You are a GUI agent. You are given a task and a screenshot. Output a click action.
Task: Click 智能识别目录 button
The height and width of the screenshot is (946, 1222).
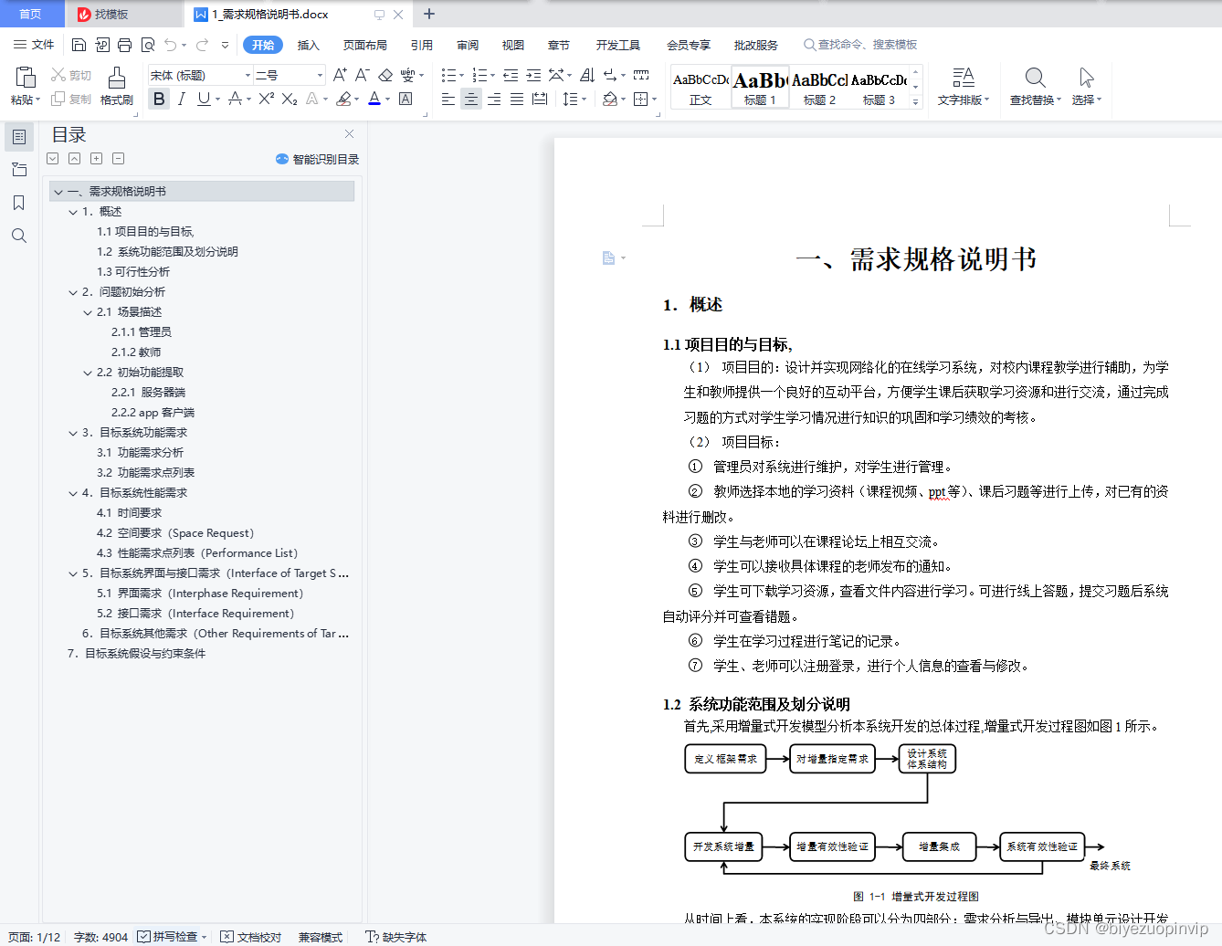pyautogui.click(x=318, y=159)
